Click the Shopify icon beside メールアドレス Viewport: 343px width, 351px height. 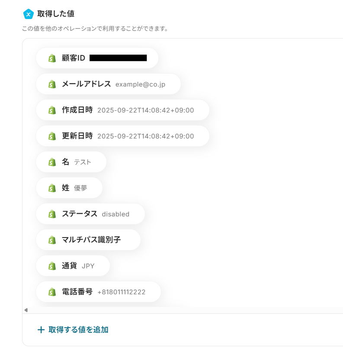pyautogui.click(x=52, y=84)
